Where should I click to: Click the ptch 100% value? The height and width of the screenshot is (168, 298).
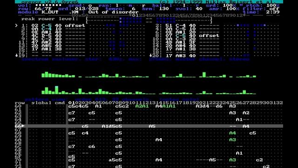(273, 5)
